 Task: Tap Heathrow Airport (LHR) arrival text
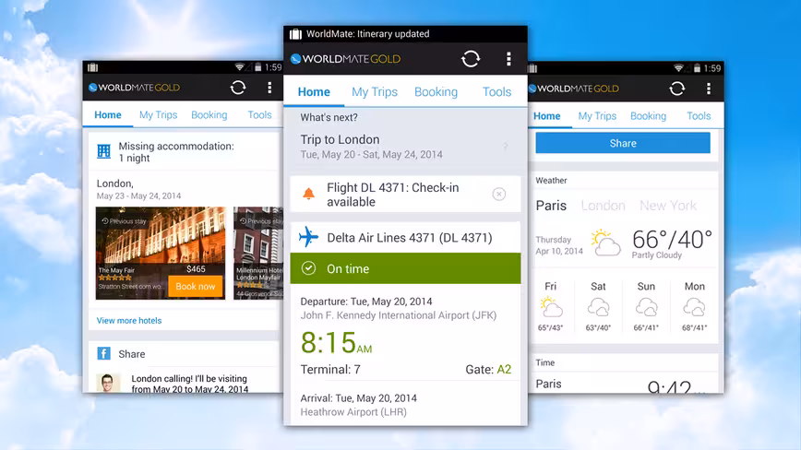pyautogui.click(x=353, y=412)
